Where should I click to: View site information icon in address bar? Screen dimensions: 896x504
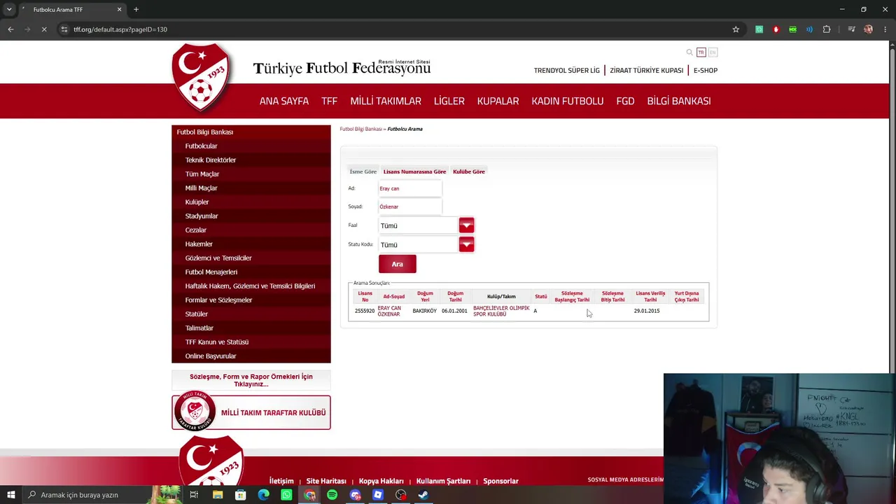(64, 29)
